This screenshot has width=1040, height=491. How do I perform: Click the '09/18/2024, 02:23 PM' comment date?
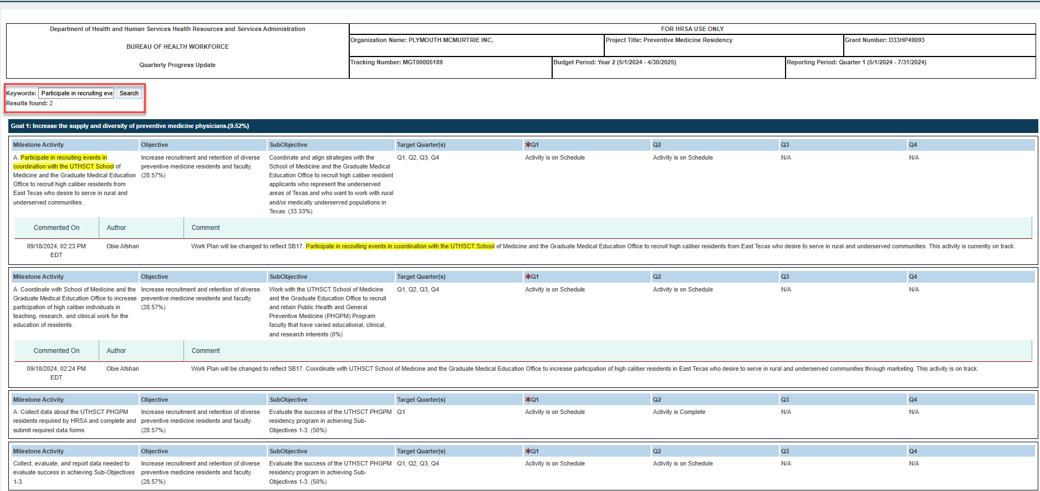coord(57,250)
